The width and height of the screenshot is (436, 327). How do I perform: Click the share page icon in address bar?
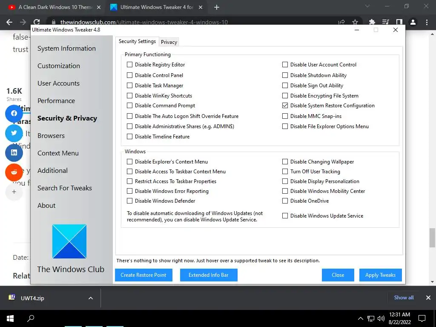(342, 22)
